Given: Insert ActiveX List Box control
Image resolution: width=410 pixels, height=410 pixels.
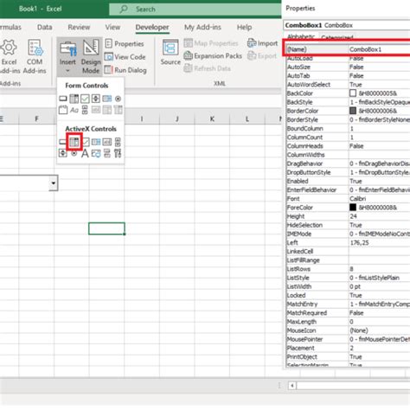Looking at the screenshot, I should pos(96,142).
